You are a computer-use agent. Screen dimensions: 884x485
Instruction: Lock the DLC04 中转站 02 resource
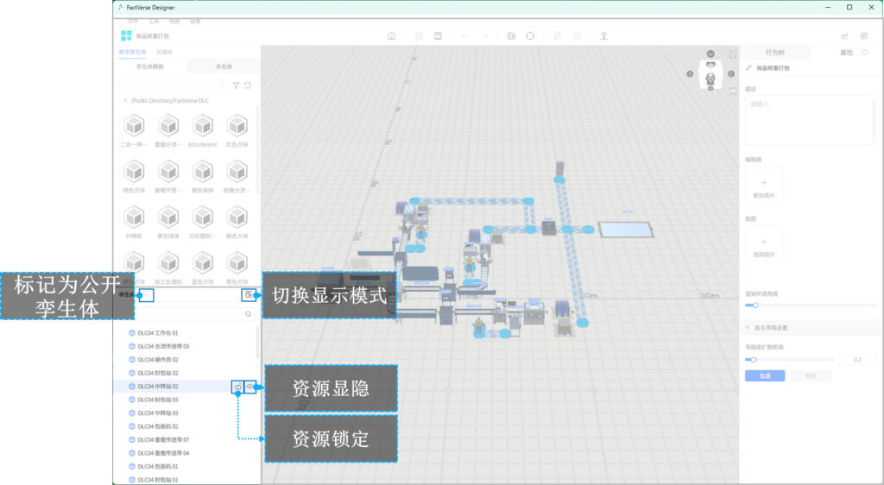click(x=238, y=387)
